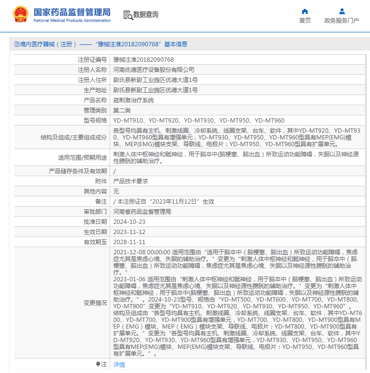Image resolution: width=370 pixels, height=373 pixels.
Task: Click the home house icon
Action: click(x=305, y=11)
